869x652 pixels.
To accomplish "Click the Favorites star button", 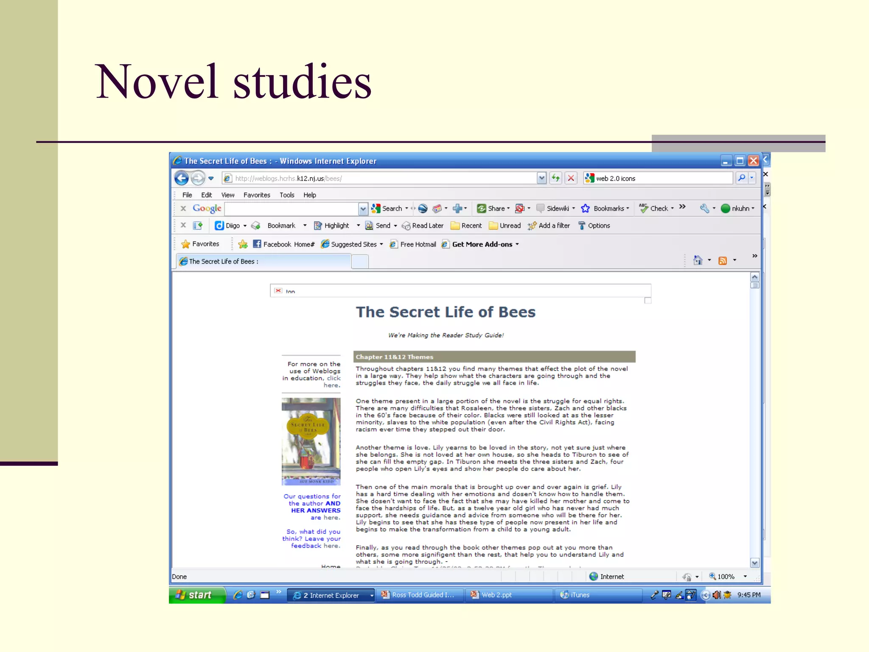I will (x=200, y=244).
